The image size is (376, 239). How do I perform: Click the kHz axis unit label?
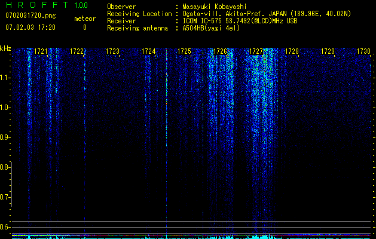click(x=5, y=48)
